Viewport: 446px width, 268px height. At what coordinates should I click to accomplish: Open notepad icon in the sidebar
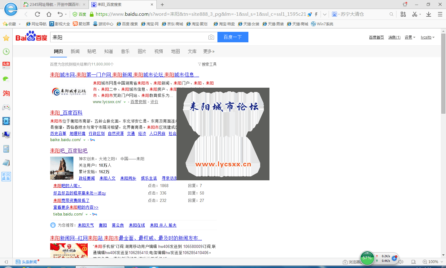[x=6, y=163]
